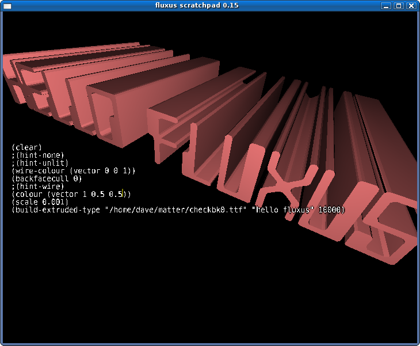The height and width of the screenshot is (346, 420).
Task: Click the (scale 0.001) code line
Action: click(40, 202)
